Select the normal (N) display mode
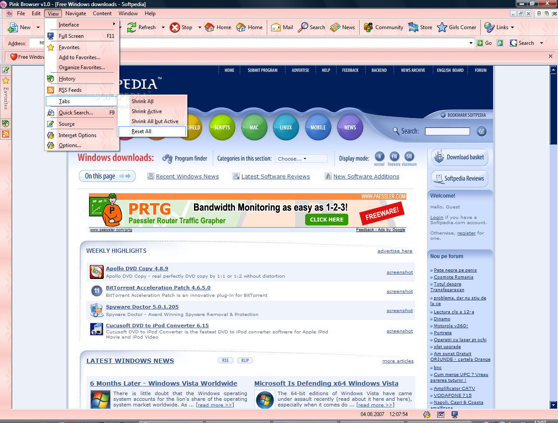 pos(379,156)
